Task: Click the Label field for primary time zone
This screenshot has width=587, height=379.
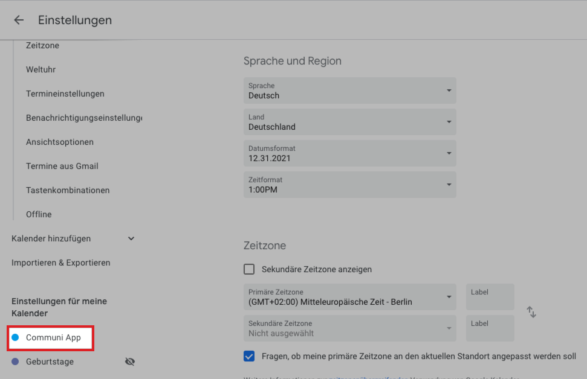Action: [x=490, y=297]
